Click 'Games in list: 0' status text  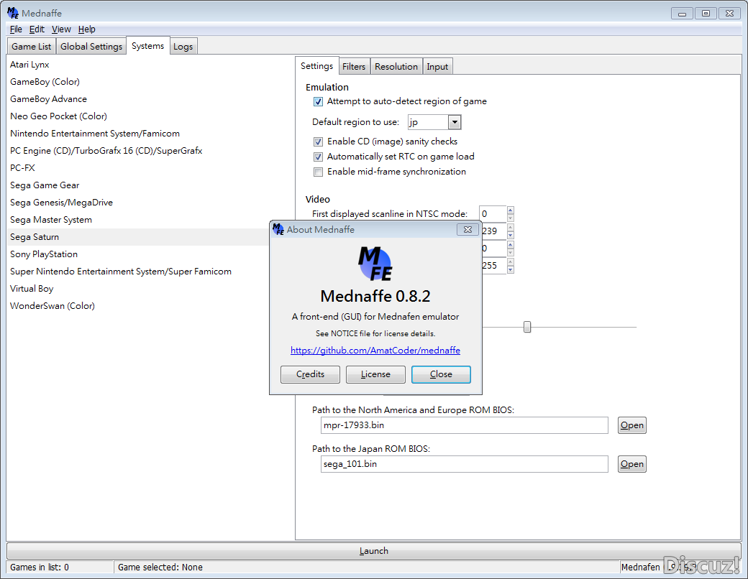[x=39, y=567]
